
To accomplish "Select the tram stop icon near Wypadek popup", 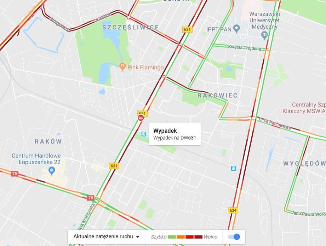I will 144,134.
